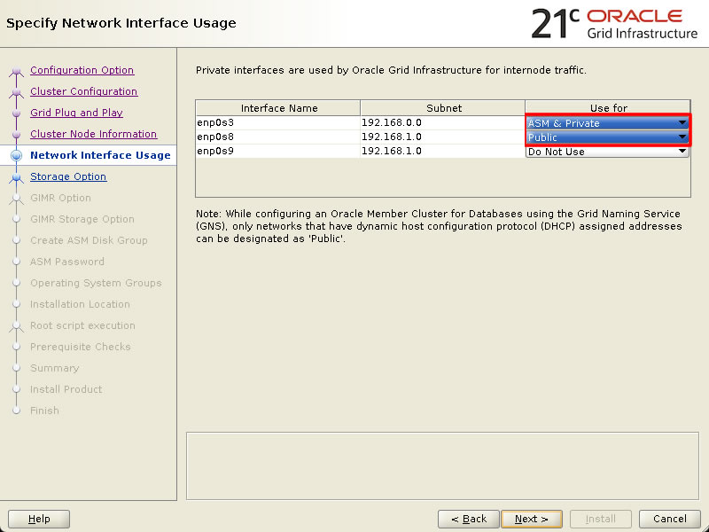Open Grid Plug and Play step

76,113
